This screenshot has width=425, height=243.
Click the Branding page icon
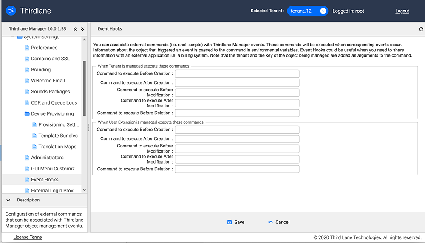point(27,70)
